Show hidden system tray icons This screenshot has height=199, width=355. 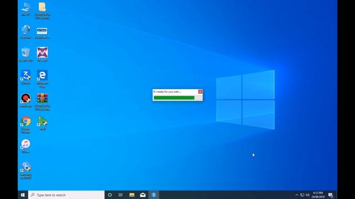[297, 195]
